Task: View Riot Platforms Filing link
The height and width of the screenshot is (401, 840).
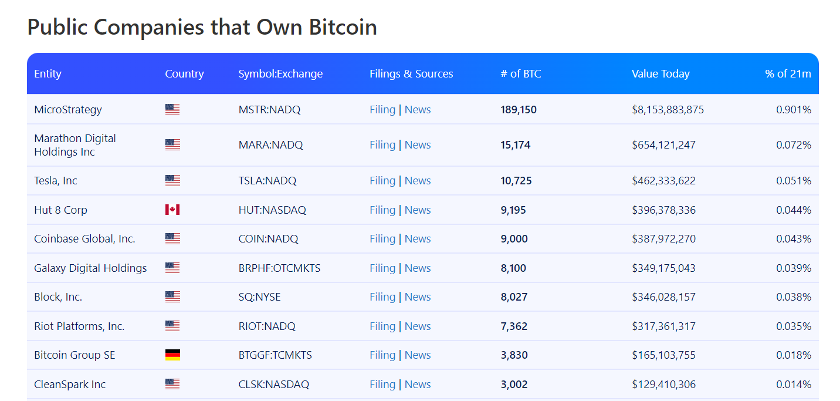Action: coord(382,326)
